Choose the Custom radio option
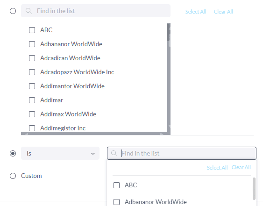The height and width of the screenshot is (206, 263). pos(13,176)
